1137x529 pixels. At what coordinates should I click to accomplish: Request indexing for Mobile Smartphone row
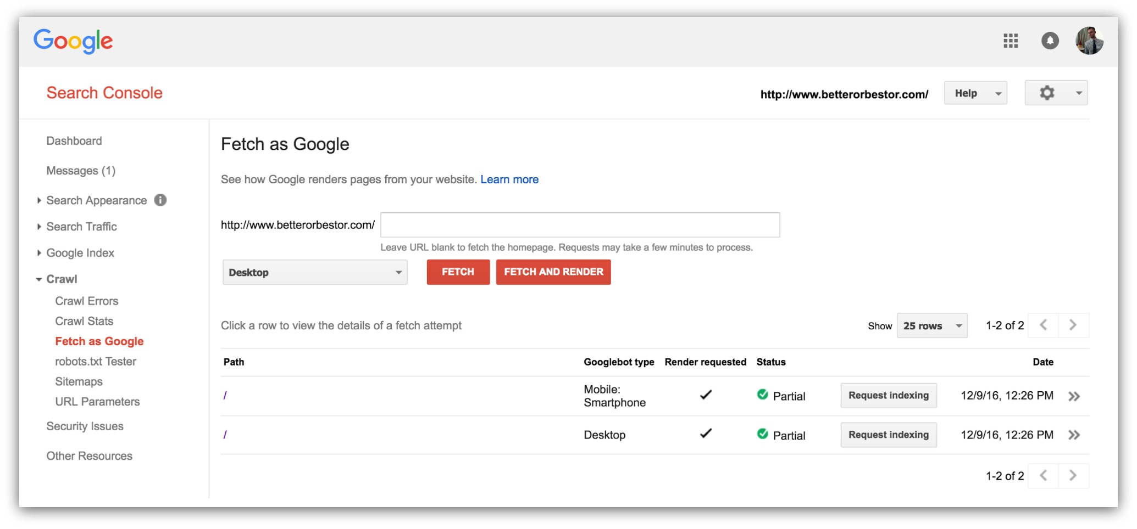coord(889,396)
